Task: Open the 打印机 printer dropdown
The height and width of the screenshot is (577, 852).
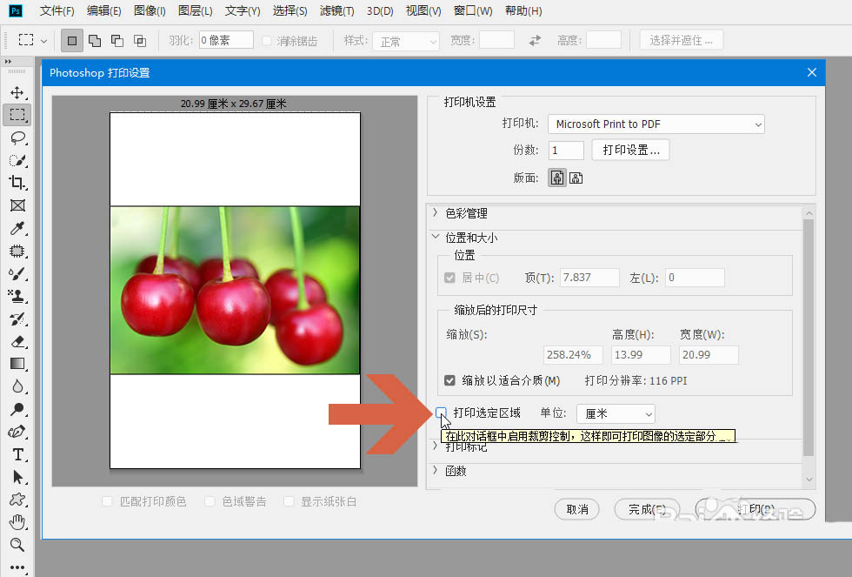Action: pos(656,124)
